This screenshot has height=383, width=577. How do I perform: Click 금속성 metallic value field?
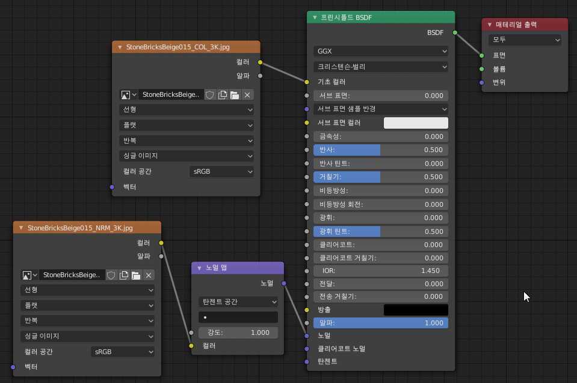(381, 136)
